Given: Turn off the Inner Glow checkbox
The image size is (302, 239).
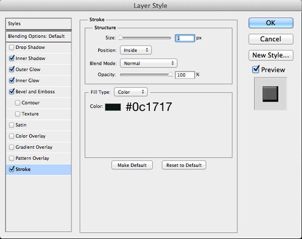Looking at the screenshot, I should coord(12,80).
